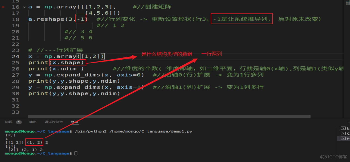
Task: Click the comment '#//沿轴0(行)扩展'
Action: point(181,75)
